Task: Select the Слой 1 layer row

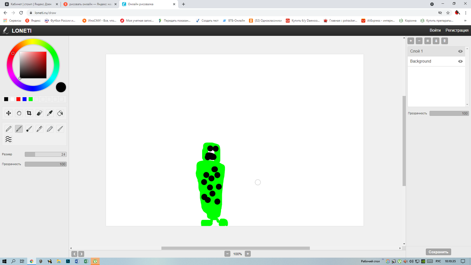Action: [x=436, y=51]
